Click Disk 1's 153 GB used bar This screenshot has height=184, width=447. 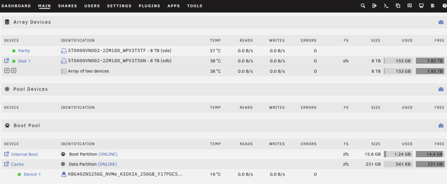coord(398,61)
